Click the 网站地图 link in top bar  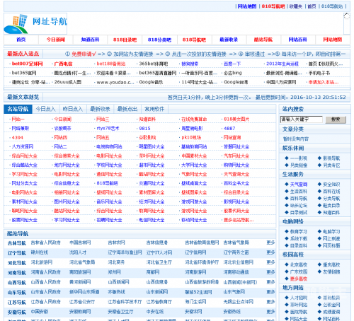(x=247, y=6)
